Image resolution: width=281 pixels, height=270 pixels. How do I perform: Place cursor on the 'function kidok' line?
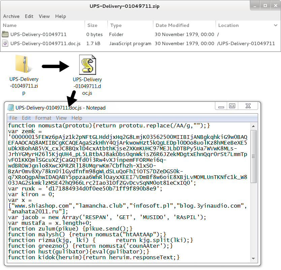[x=94, y=258]
